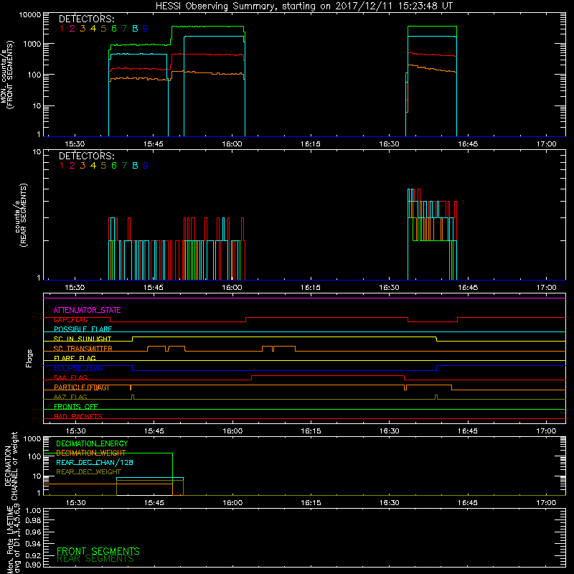
Task: Click 16:15 tick under the front segments plot
Action: pyautogui.click(x=311, y=144)
